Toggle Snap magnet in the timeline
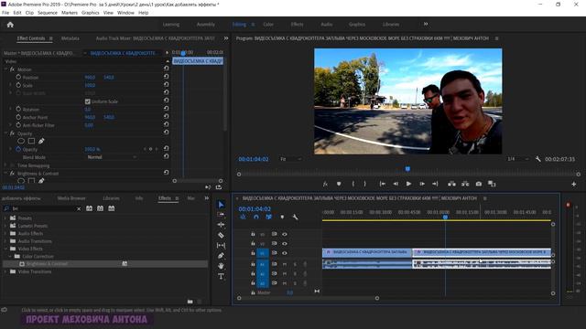 256,218
